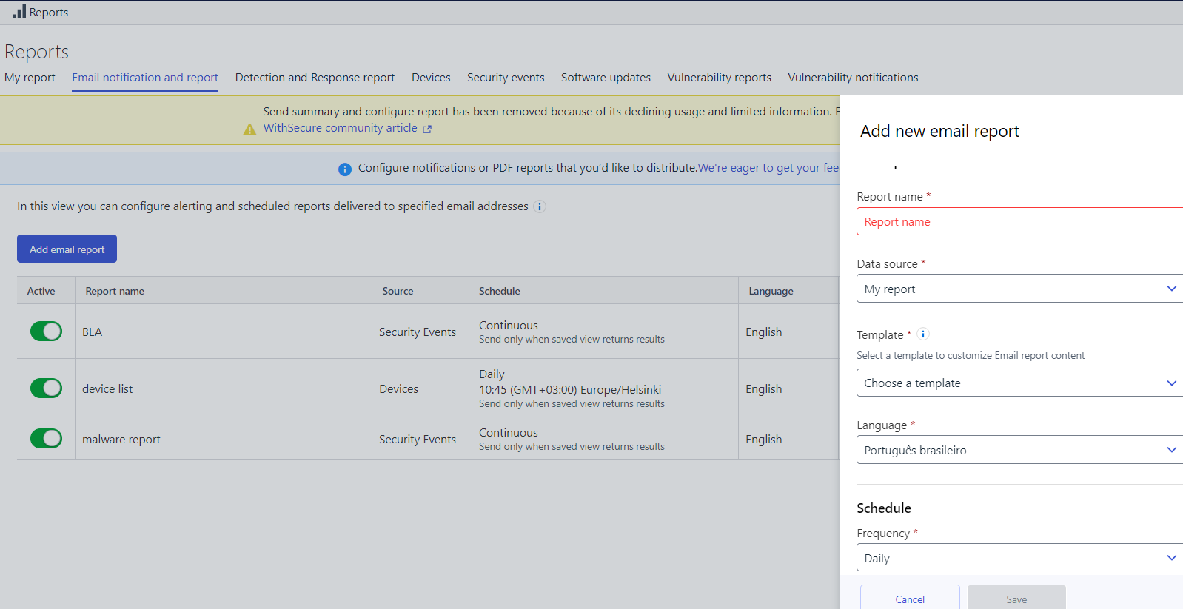Switch to Detection and Response report tab
The image size is (1183, 609).
tap(315, 78)
